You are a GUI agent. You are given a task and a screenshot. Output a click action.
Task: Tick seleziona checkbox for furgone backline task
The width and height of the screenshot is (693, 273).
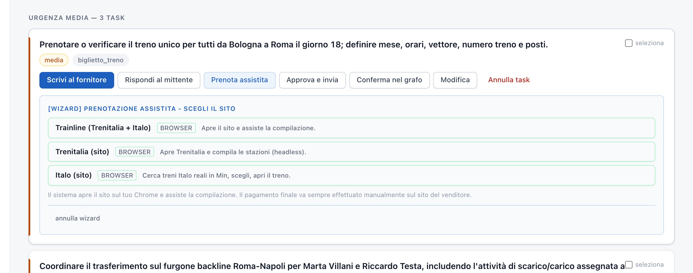[628, 265]
